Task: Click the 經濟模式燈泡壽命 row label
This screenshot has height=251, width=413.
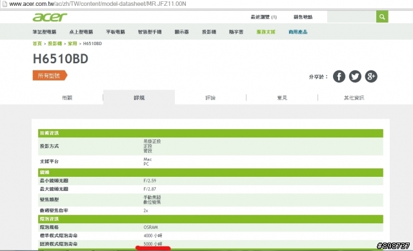Action: (59, 244)
